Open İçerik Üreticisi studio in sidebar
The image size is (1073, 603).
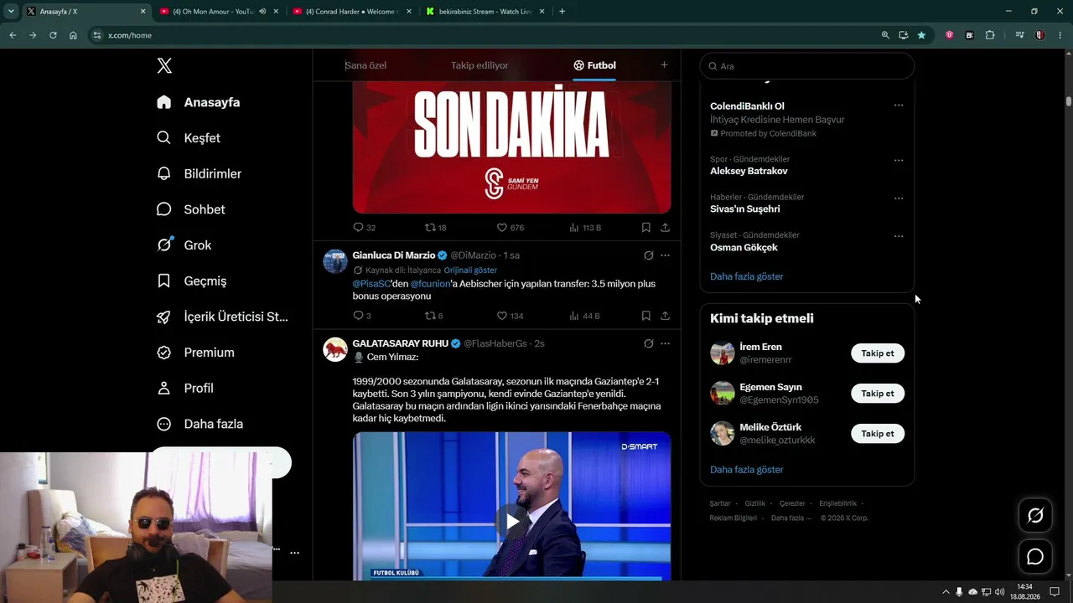(x=223, y=317)
